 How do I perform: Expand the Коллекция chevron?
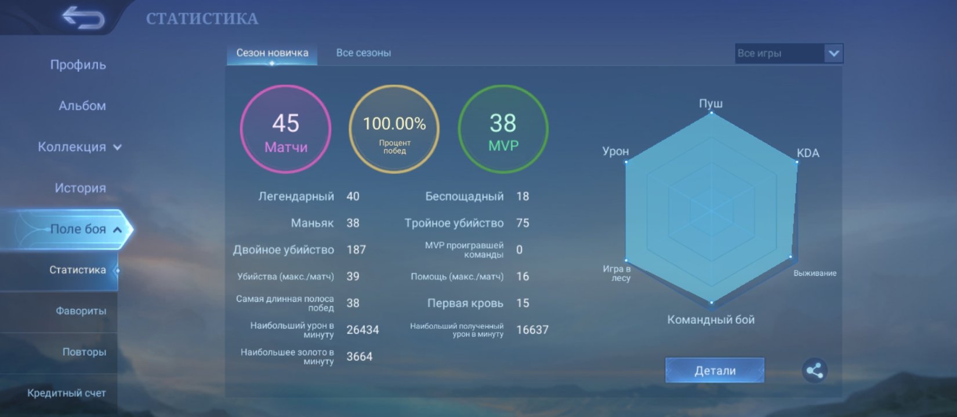(x=118, y=147)
